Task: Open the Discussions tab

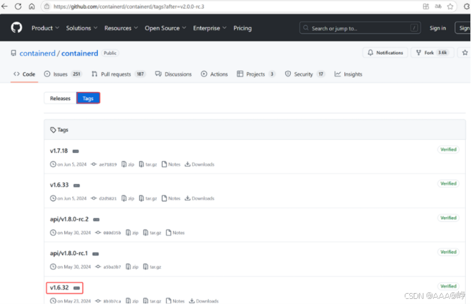Action: click(173, 74)
